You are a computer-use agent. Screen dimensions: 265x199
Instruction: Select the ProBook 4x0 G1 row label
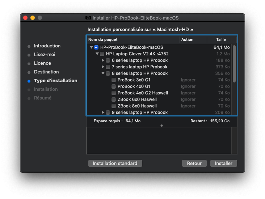[x=134, y=86]
